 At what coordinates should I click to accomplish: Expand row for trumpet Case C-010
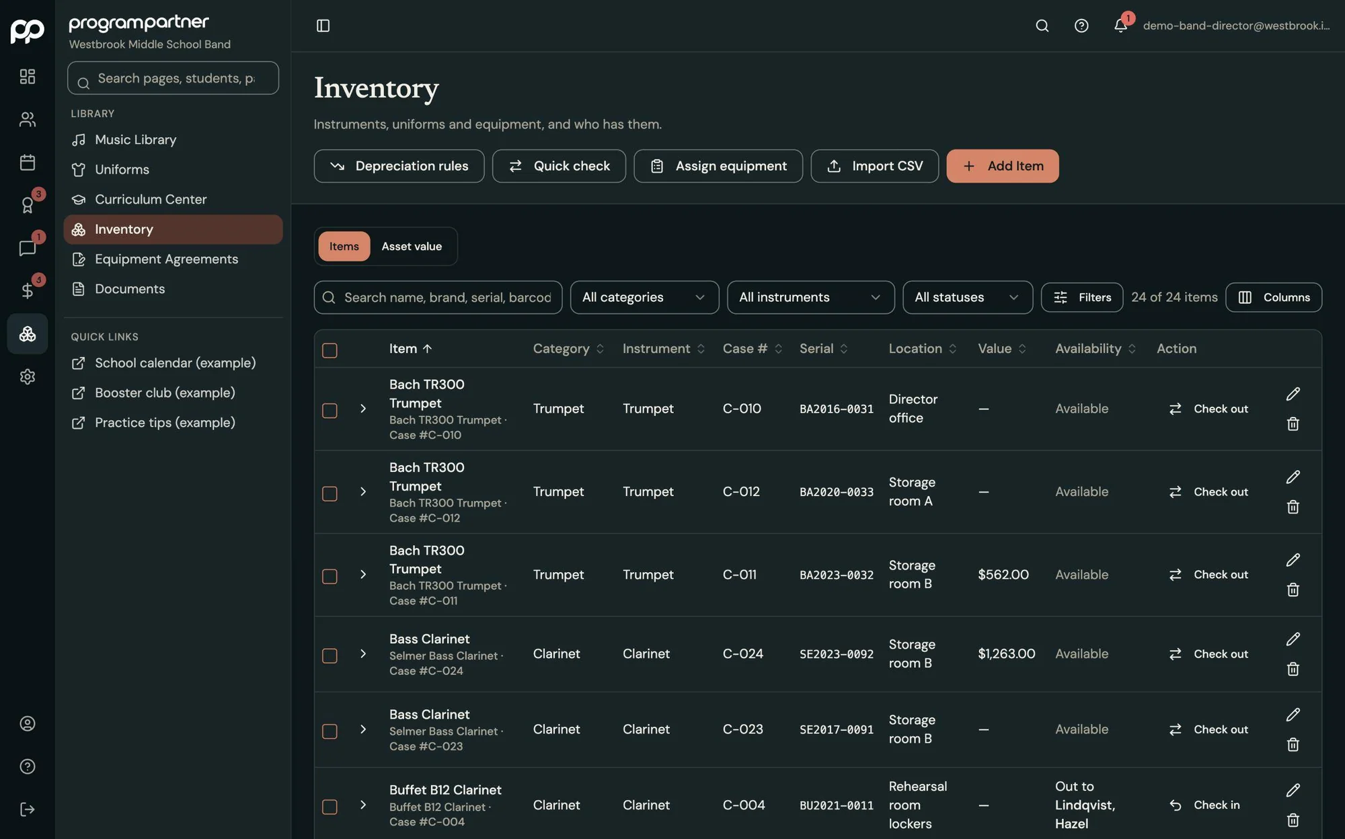point(363,409)
